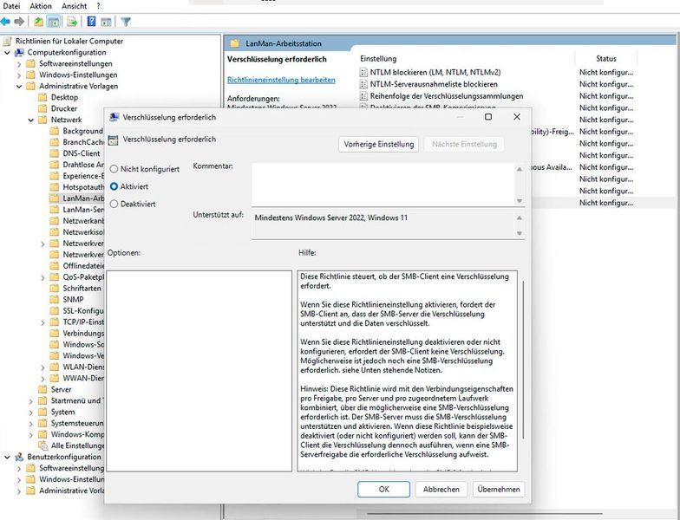Image resolution: width=680 pixels, height=520 pixels.
Task: Expand the WLAN-Dienst node
Action: pos(42,367)
